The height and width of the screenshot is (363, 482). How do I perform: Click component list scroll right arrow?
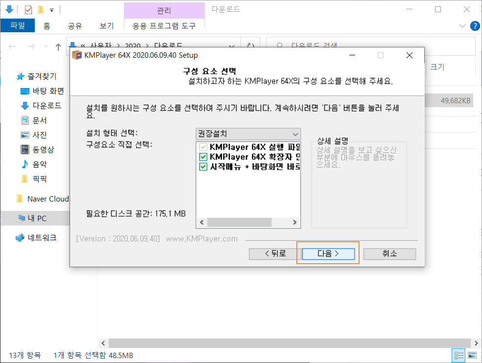[x=295, y=222]
